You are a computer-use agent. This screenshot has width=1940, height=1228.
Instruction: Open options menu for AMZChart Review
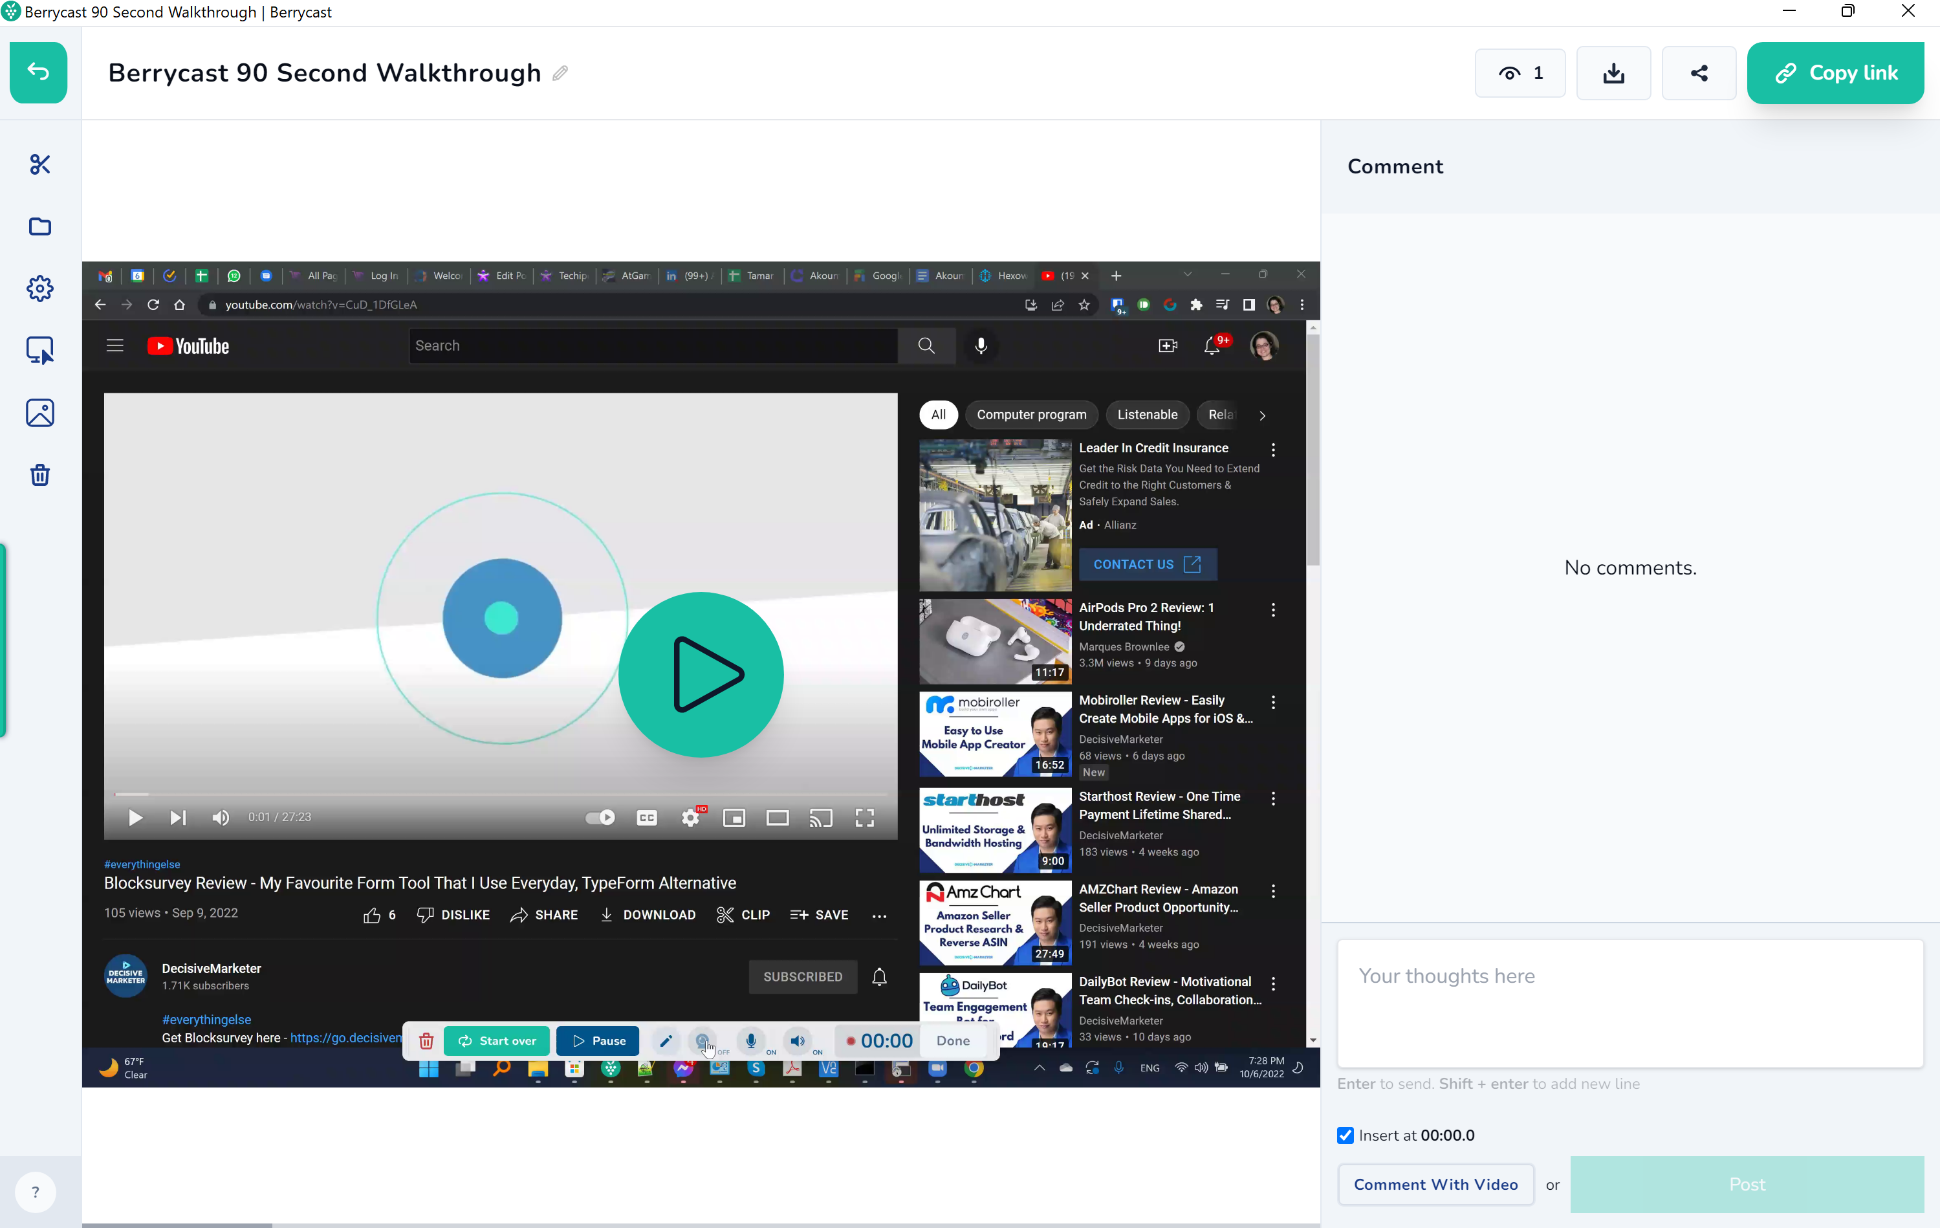pyautogui.click(x=1273, y=891)
